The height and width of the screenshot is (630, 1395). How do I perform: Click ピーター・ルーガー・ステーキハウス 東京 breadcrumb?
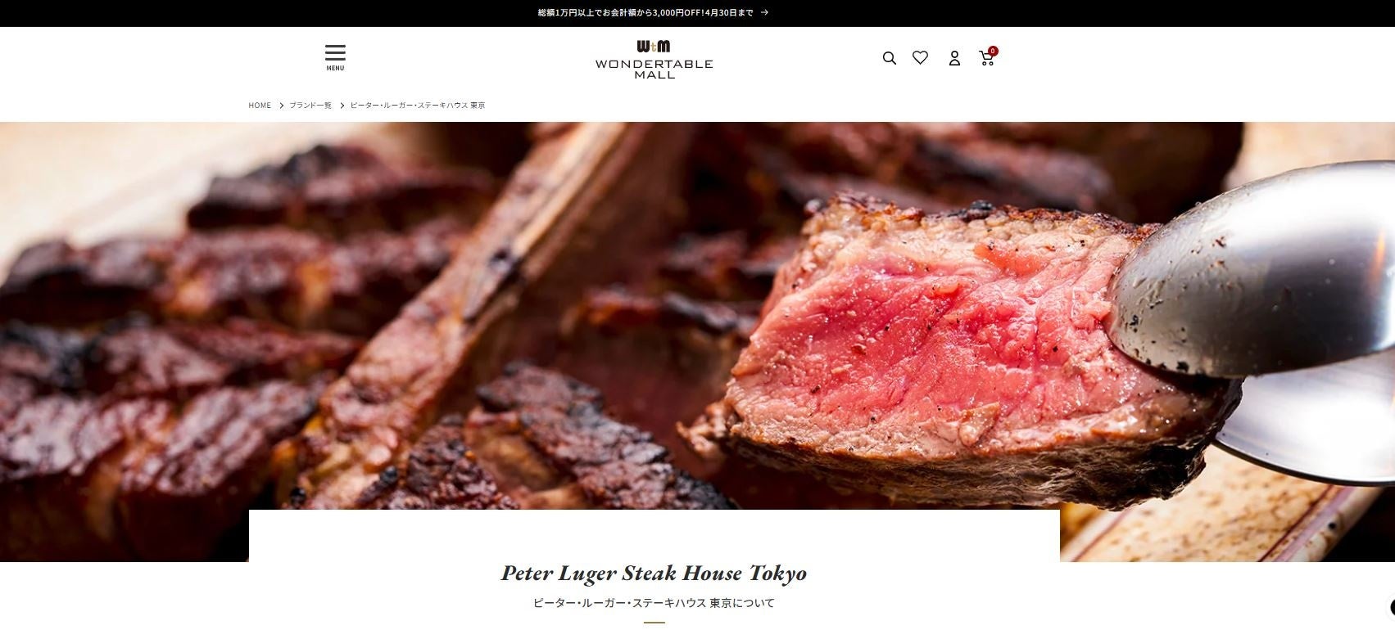coord(418,106)
